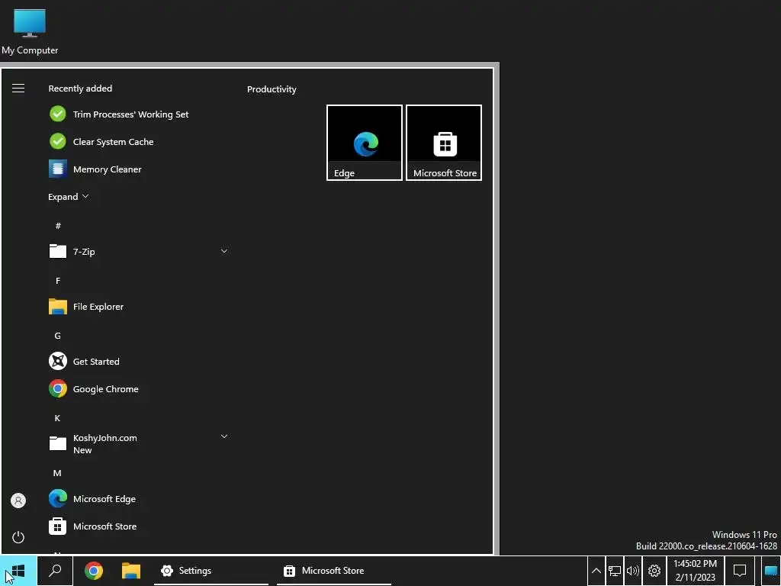
Task: Open the 7-Zip folder entry
Action: pos(140,252)
